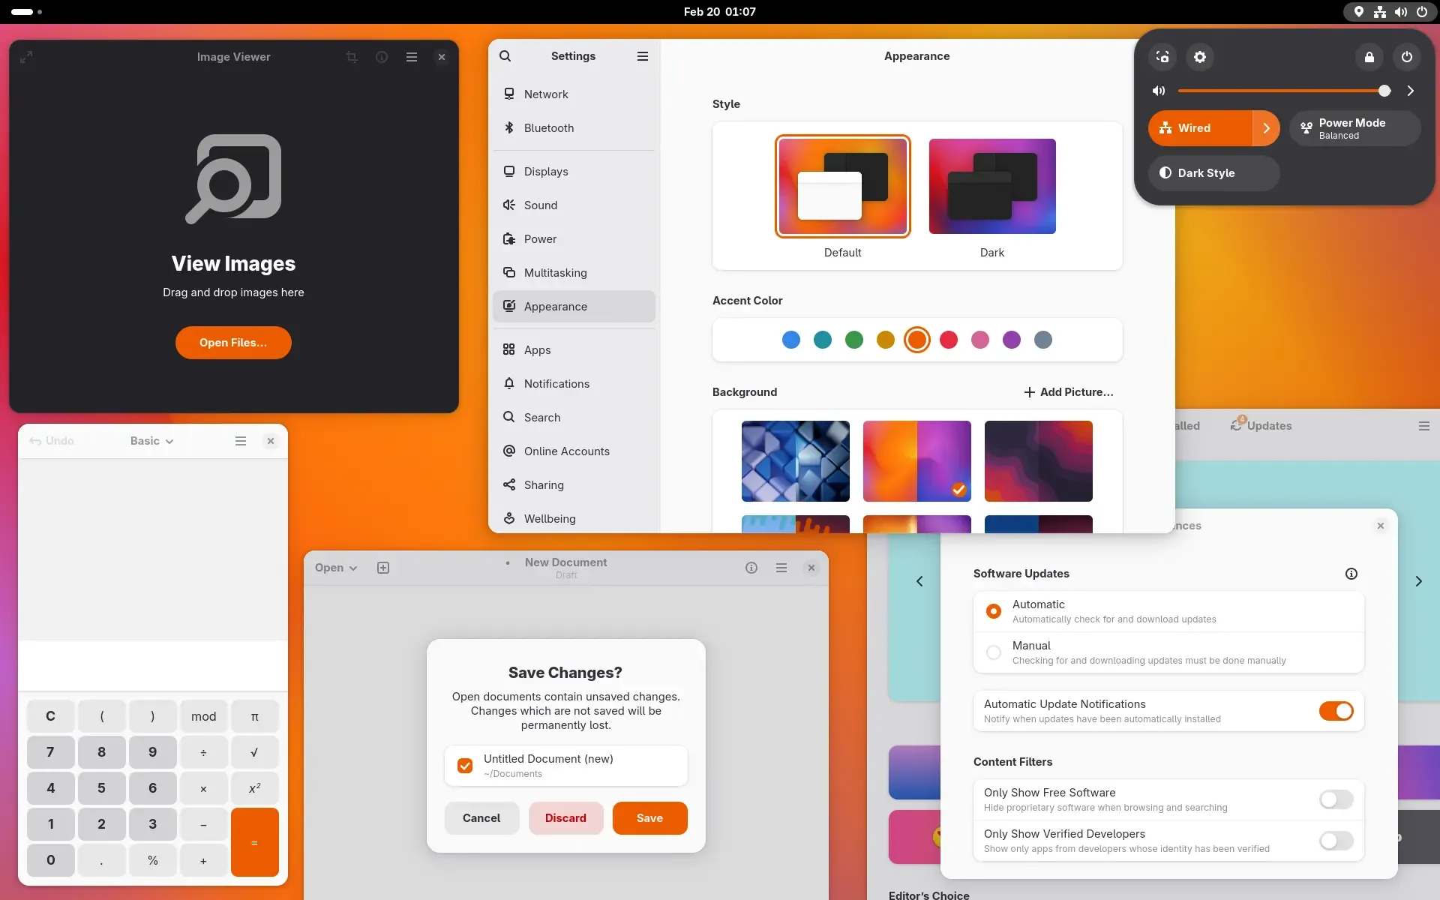Open the Basic mode dropdown in calculator
This screenshot has height=900, width=1440.
point(150,441)
